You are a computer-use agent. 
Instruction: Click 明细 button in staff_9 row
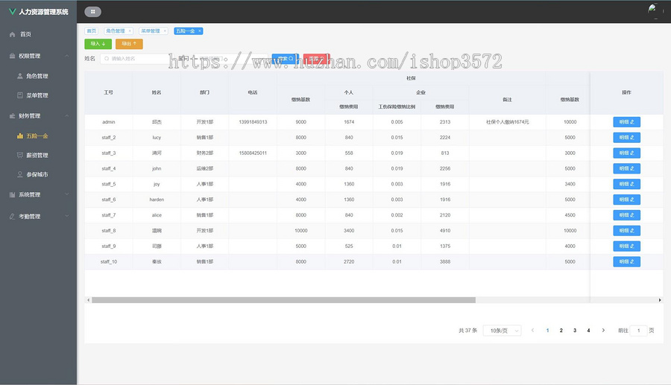point(626,246)
